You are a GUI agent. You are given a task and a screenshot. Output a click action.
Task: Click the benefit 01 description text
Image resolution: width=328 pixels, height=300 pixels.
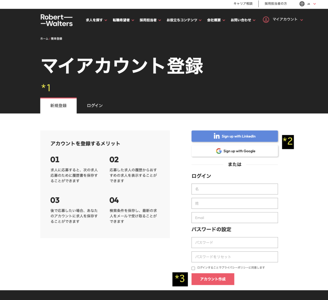74,175
